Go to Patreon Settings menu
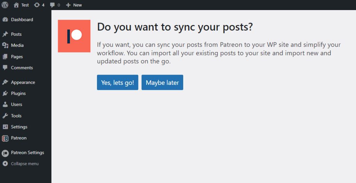The height and width of the screenshot is (183, 356). [x=26, y=152]
